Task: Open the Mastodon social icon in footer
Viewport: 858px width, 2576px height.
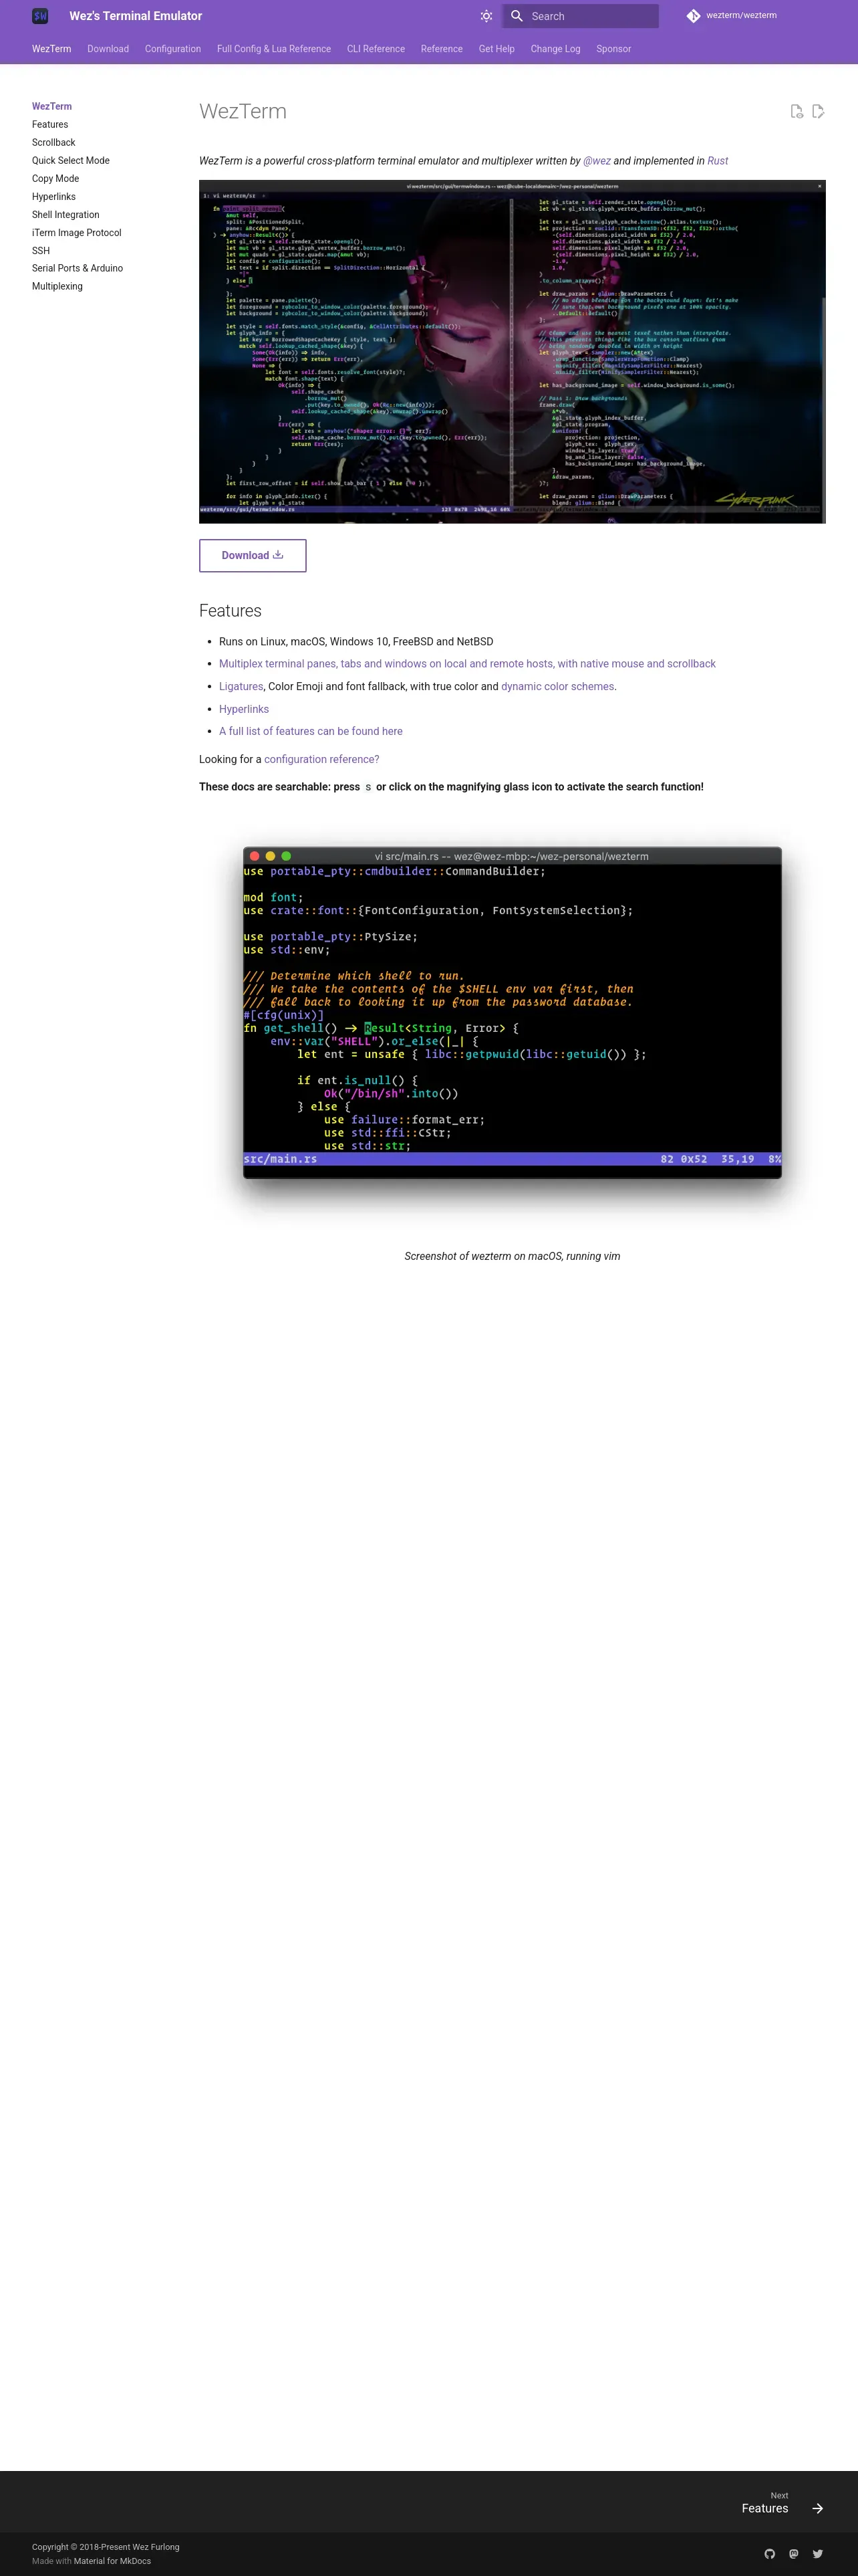Action: [793, 2553]
